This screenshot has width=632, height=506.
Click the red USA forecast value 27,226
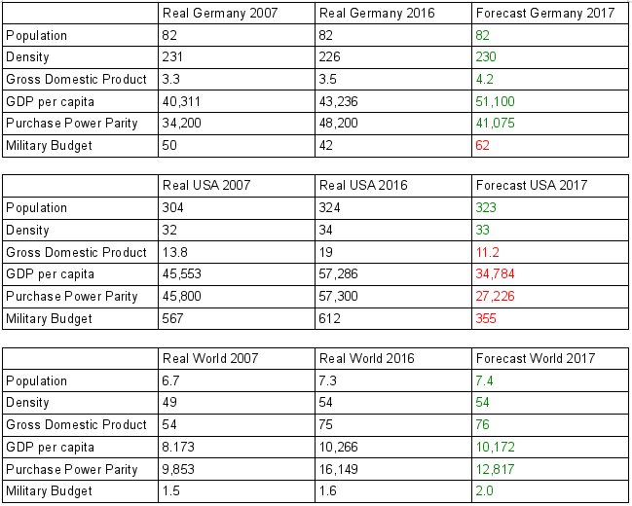[x=496, y=296]
